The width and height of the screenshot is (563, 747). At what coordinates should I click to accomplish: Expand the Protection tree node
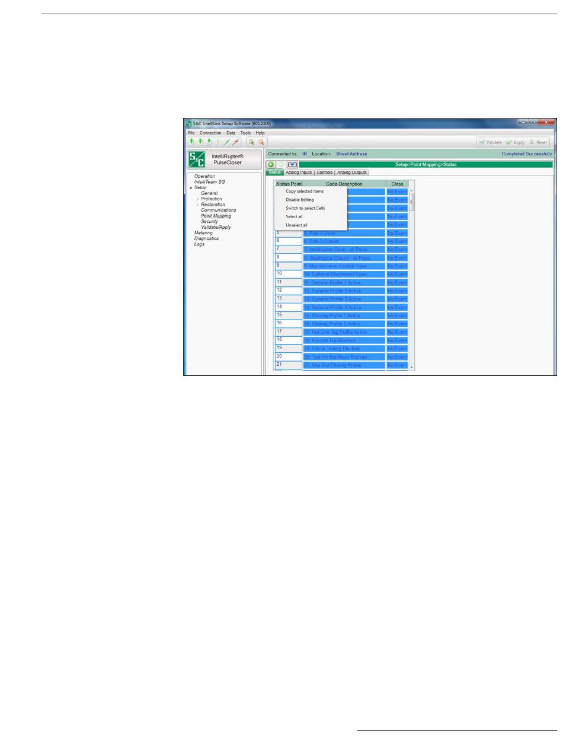(198, 199)
